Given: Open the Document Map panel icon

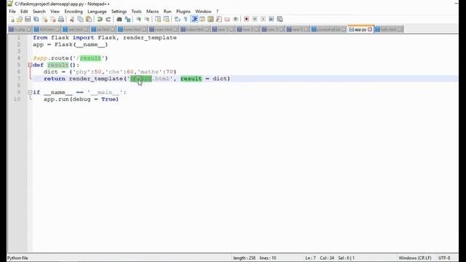Looking at the screenshot, I should pyautogui.click(x=210, y=20).
